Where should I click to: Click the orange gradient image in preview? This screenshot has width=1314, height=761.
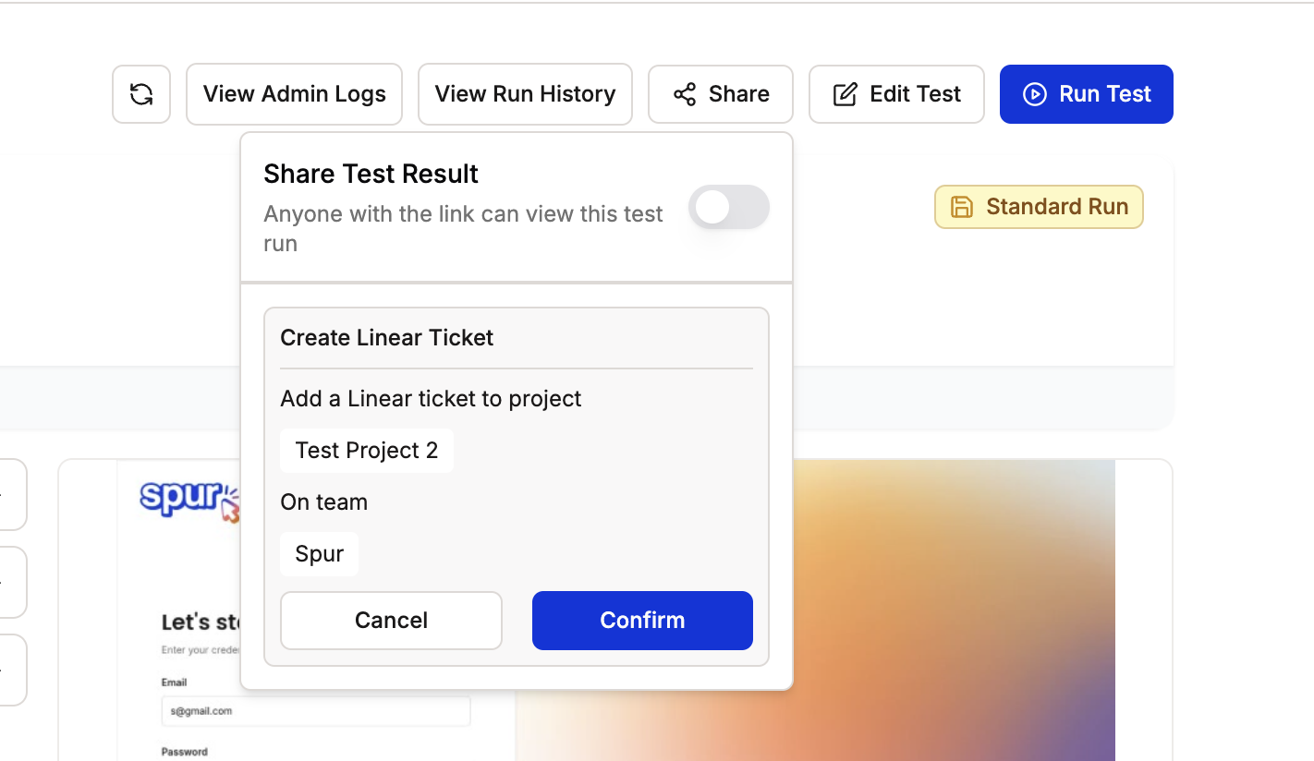click(x=954, y=610)
